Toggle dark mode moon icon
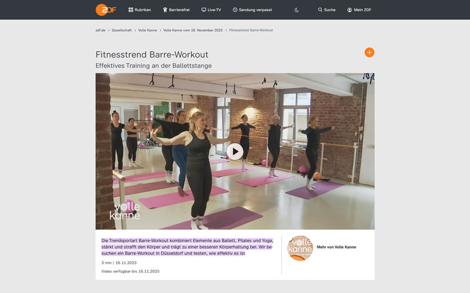This screenshot has height=293, width=470. pyautogui.click(x=297, y=10)
